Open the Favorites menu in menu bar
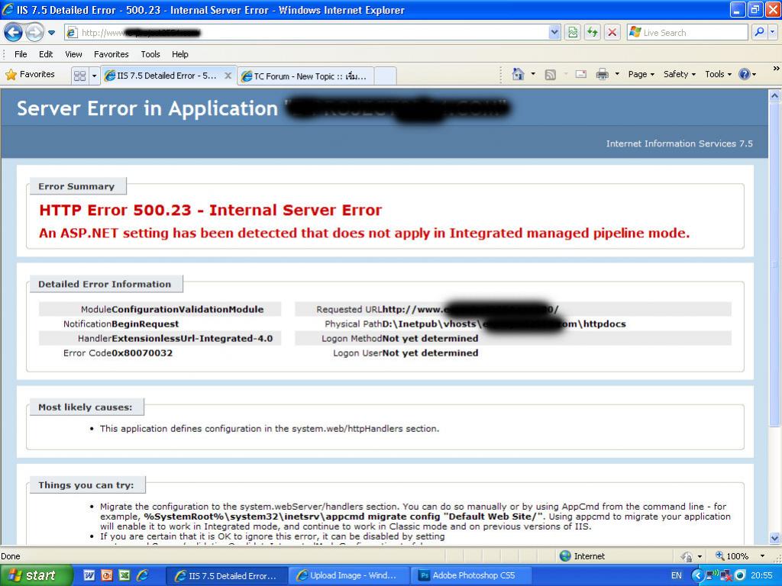782x586 pixels. point(111,54)
